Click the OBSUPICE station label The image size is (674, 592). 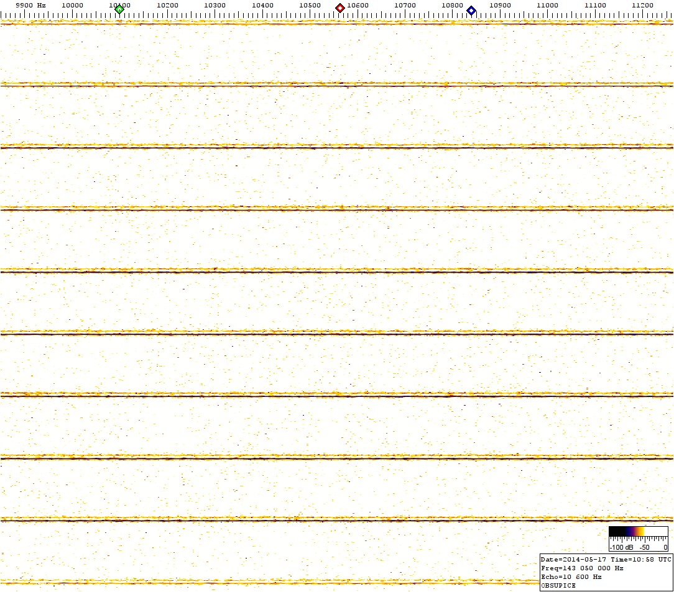click(558, 585)
